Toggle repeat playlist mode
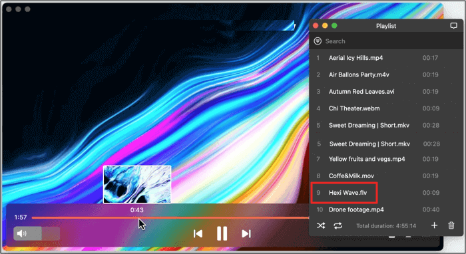Screen dimensions: 466x254 338,226
